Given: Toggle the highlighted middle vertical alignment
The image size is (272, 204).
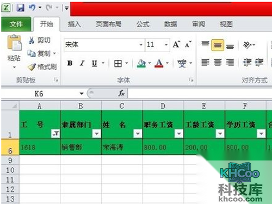Looking at the screenshot, I should click(218, 45).
